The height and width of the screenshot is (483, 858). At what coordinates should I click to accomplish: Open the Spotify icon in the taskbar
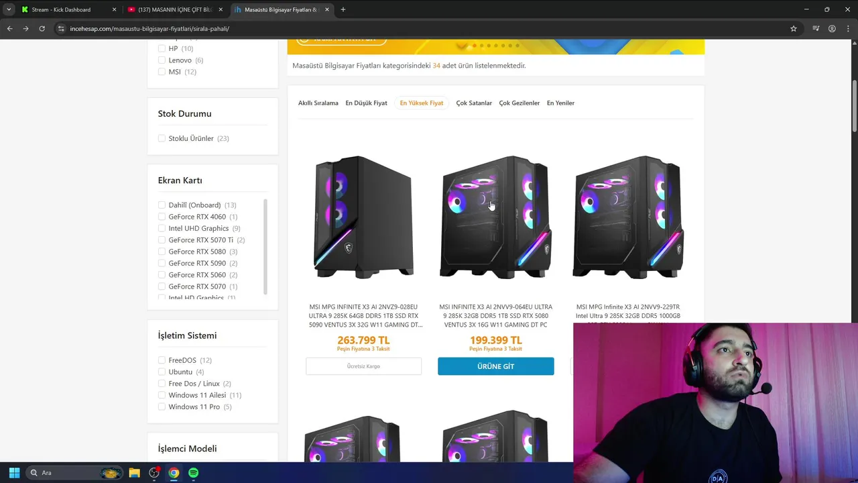[194, 473]
